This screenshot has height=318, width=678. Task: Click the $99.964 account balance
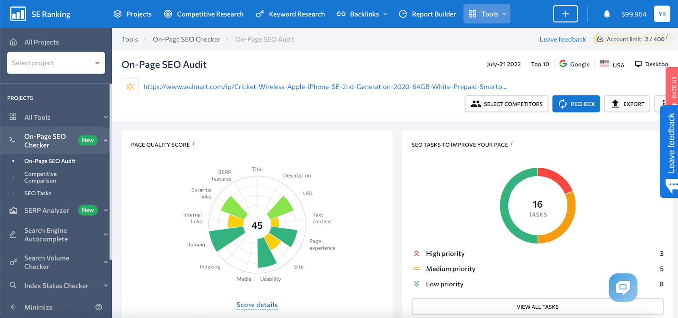point(634,14)
